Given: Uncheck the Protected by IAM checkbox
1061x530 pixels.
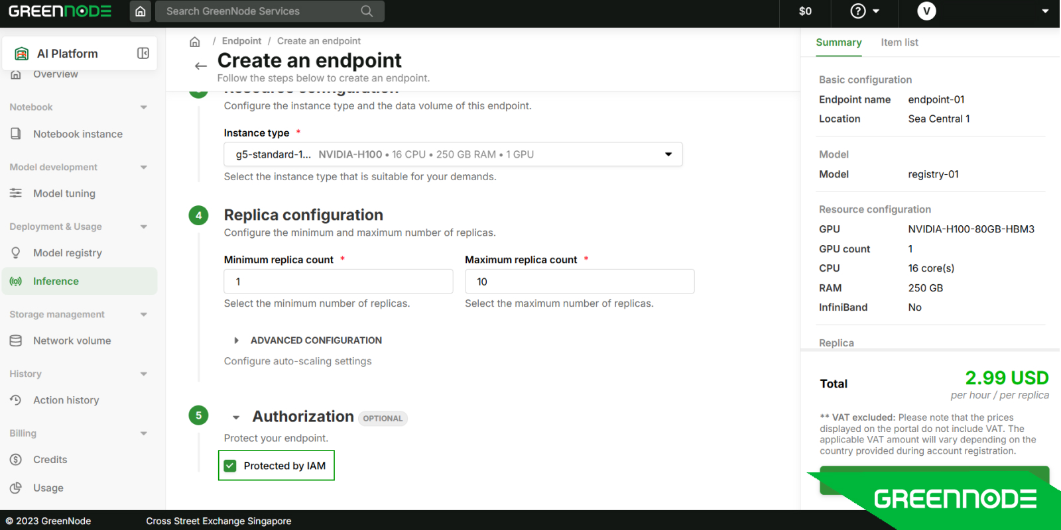Looking at the screenshot, I should 230,466.
